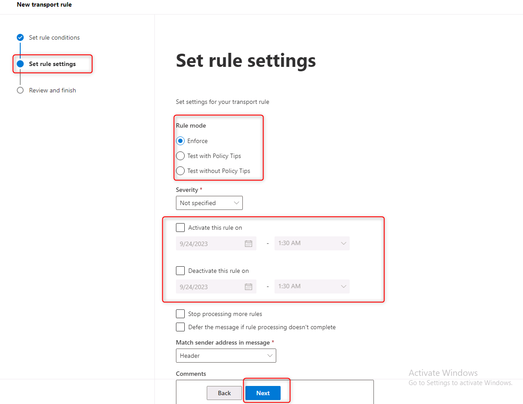Expand the deactivation time 1:30 AM dropdown
Viewport: 523px width, 404px height.
312,286
